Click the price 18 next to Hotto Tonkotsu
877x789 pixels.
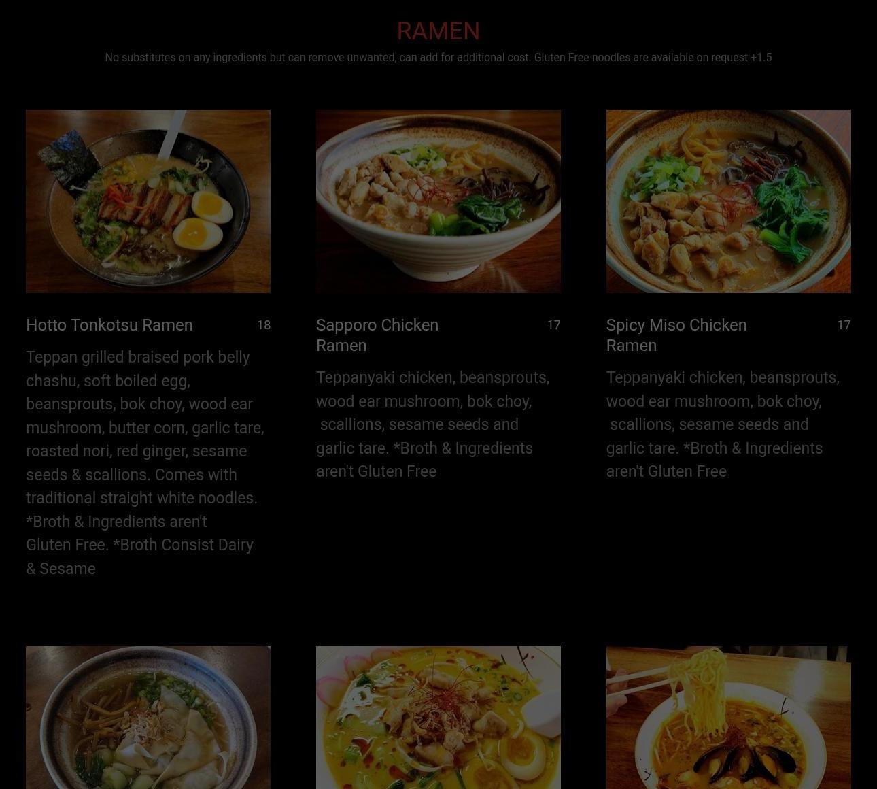pos(264,325)
